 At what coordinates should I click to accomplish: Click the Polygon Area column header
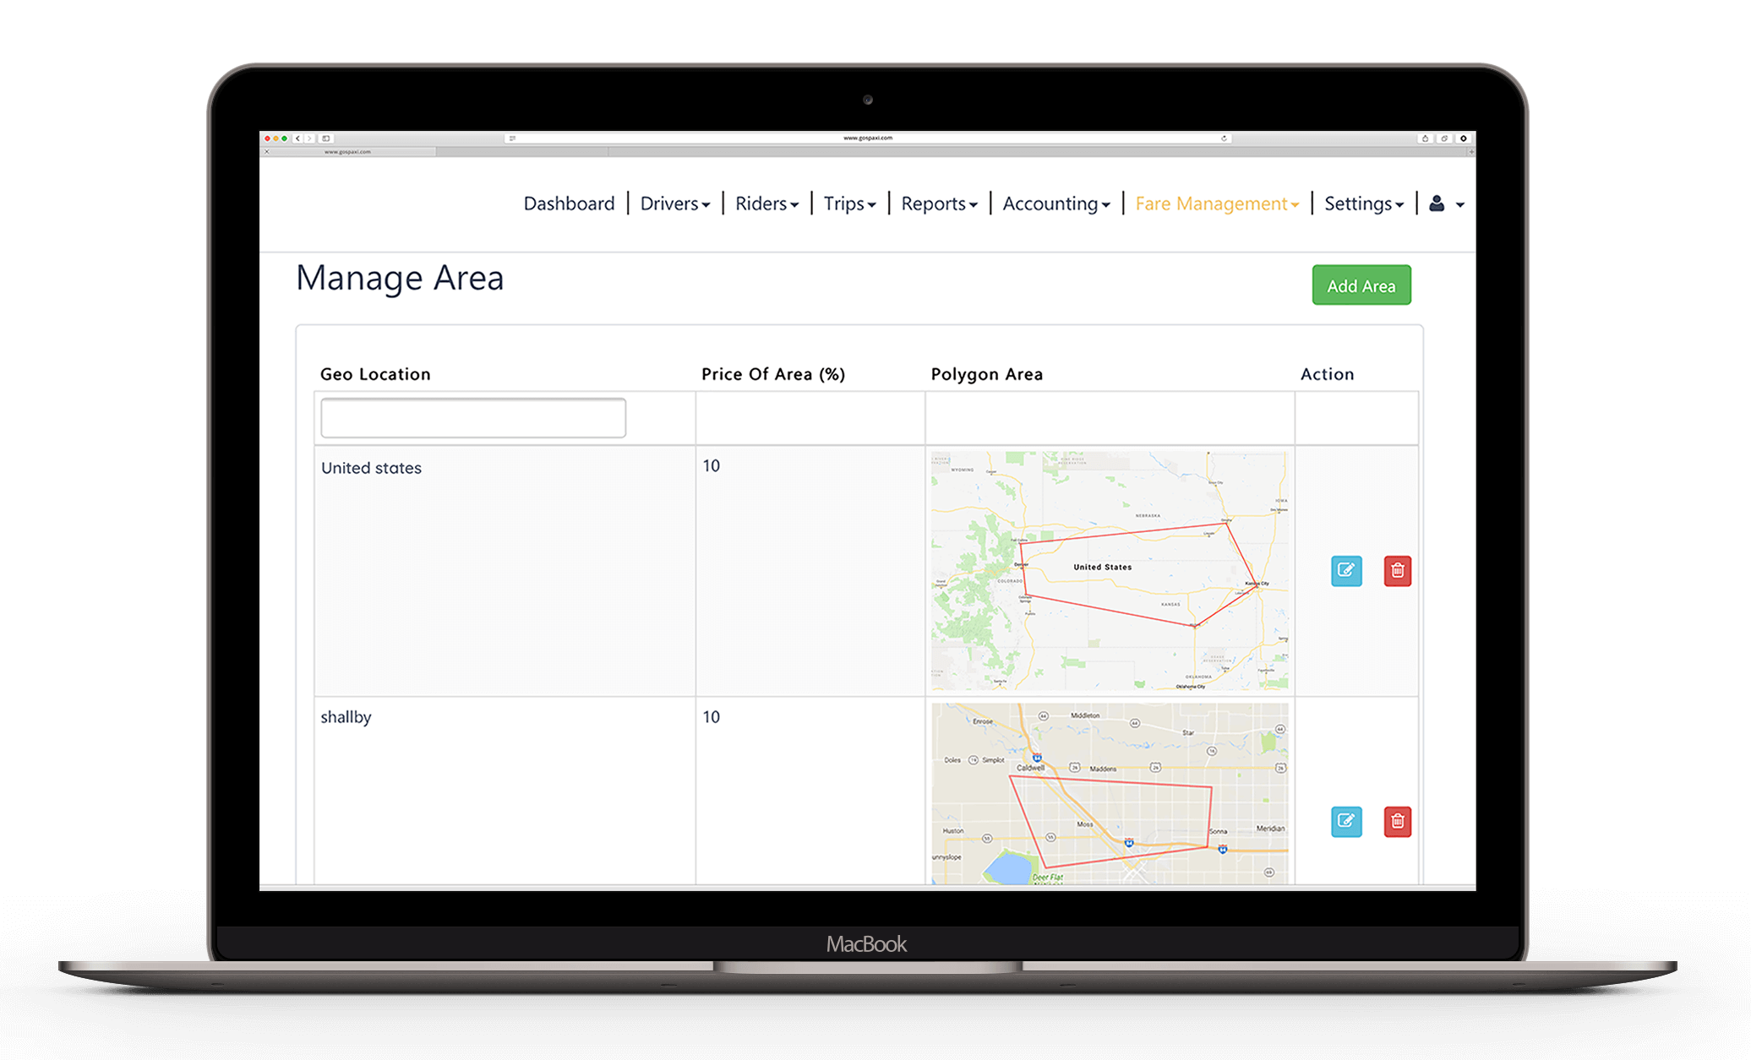click(x=986, y=374)
